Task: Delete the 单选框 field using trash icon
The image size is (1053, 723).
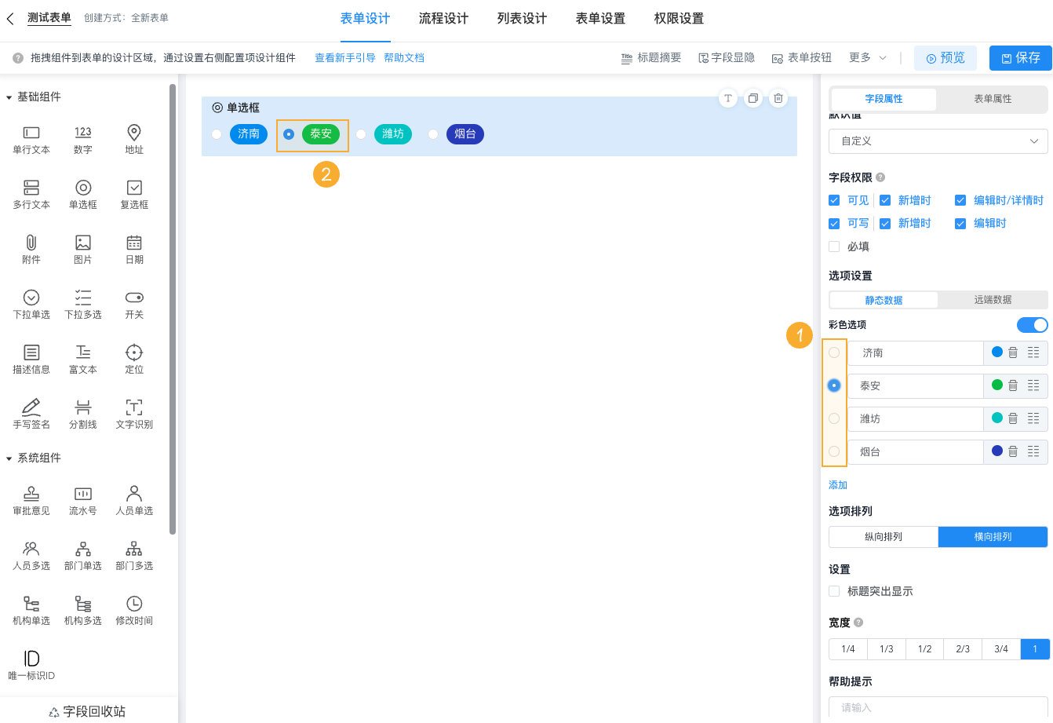Action: (x=778, y=98)
